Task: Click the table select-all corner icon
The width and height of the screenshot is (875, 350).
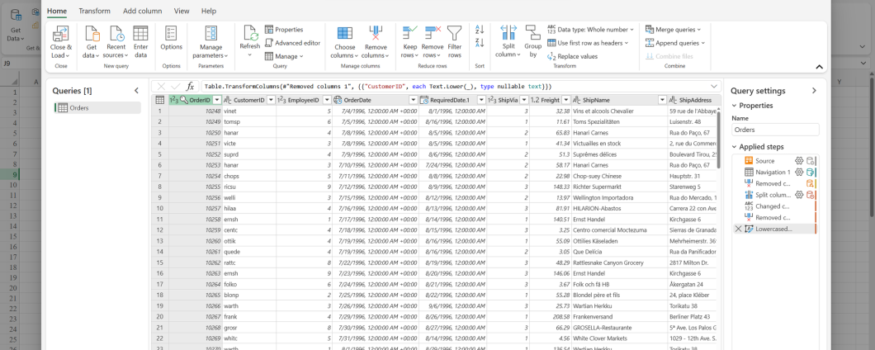Action: coord(159,100)
